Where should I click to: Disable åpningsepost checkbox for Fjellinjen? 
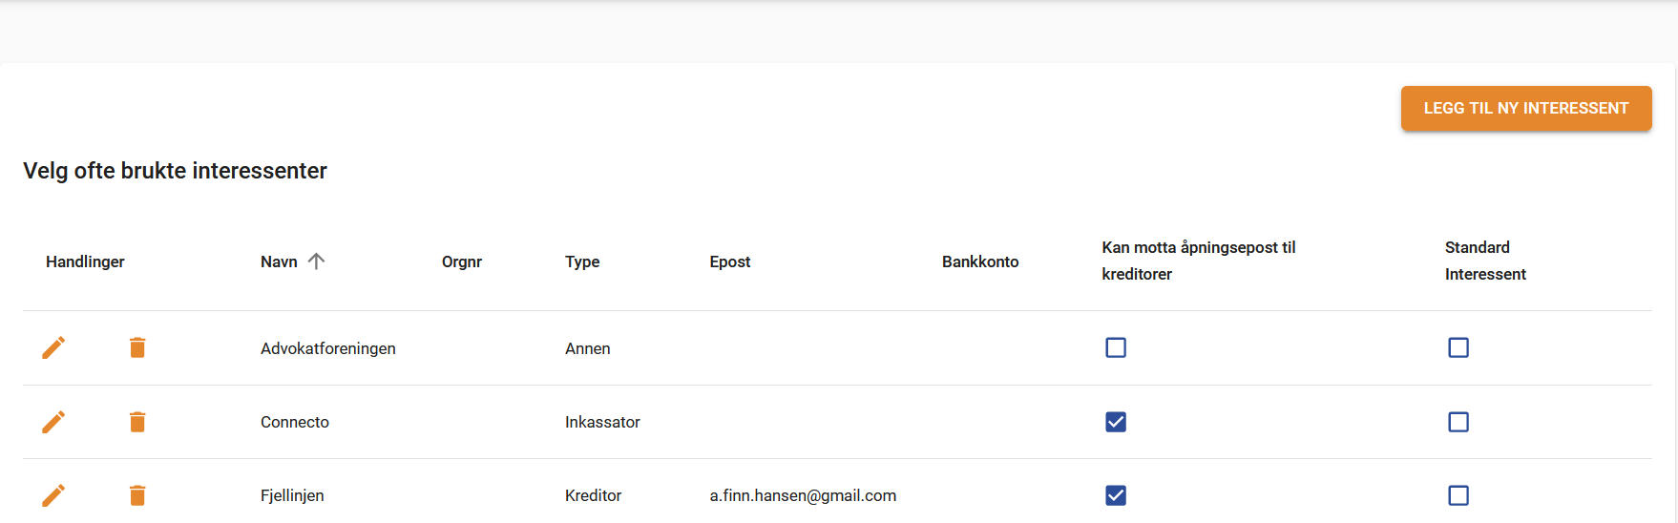point(1116,495)
